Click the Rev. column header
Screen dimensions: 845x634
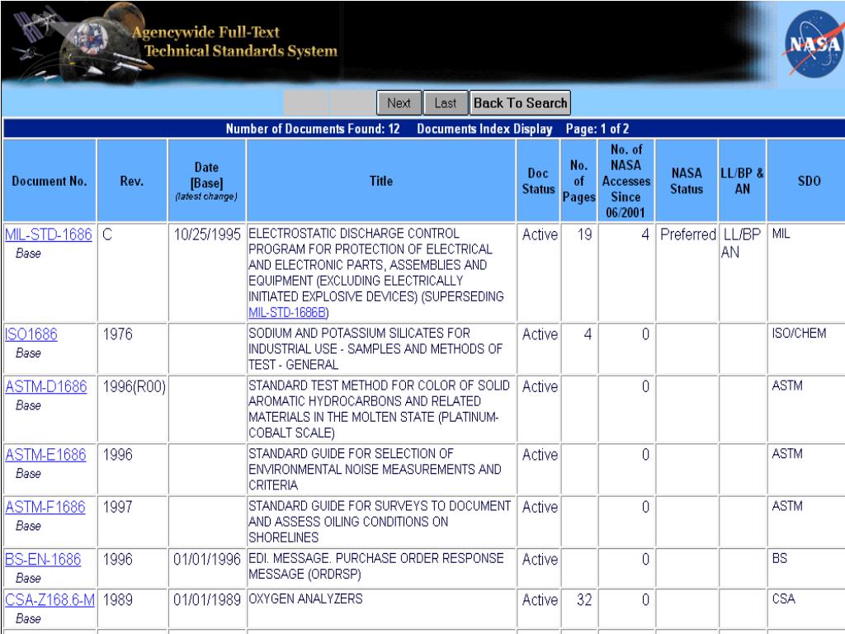coord(132,181)
